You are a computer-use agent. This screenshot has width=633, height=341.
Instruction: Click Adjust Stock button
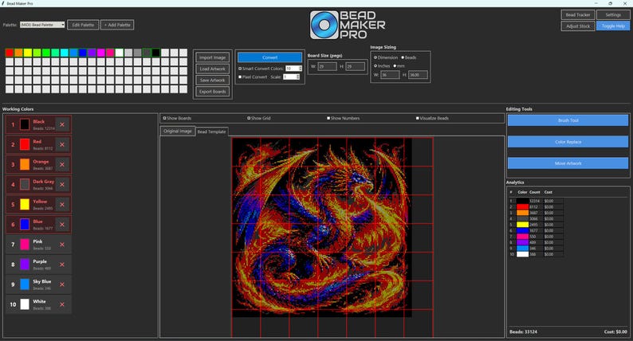578,25
